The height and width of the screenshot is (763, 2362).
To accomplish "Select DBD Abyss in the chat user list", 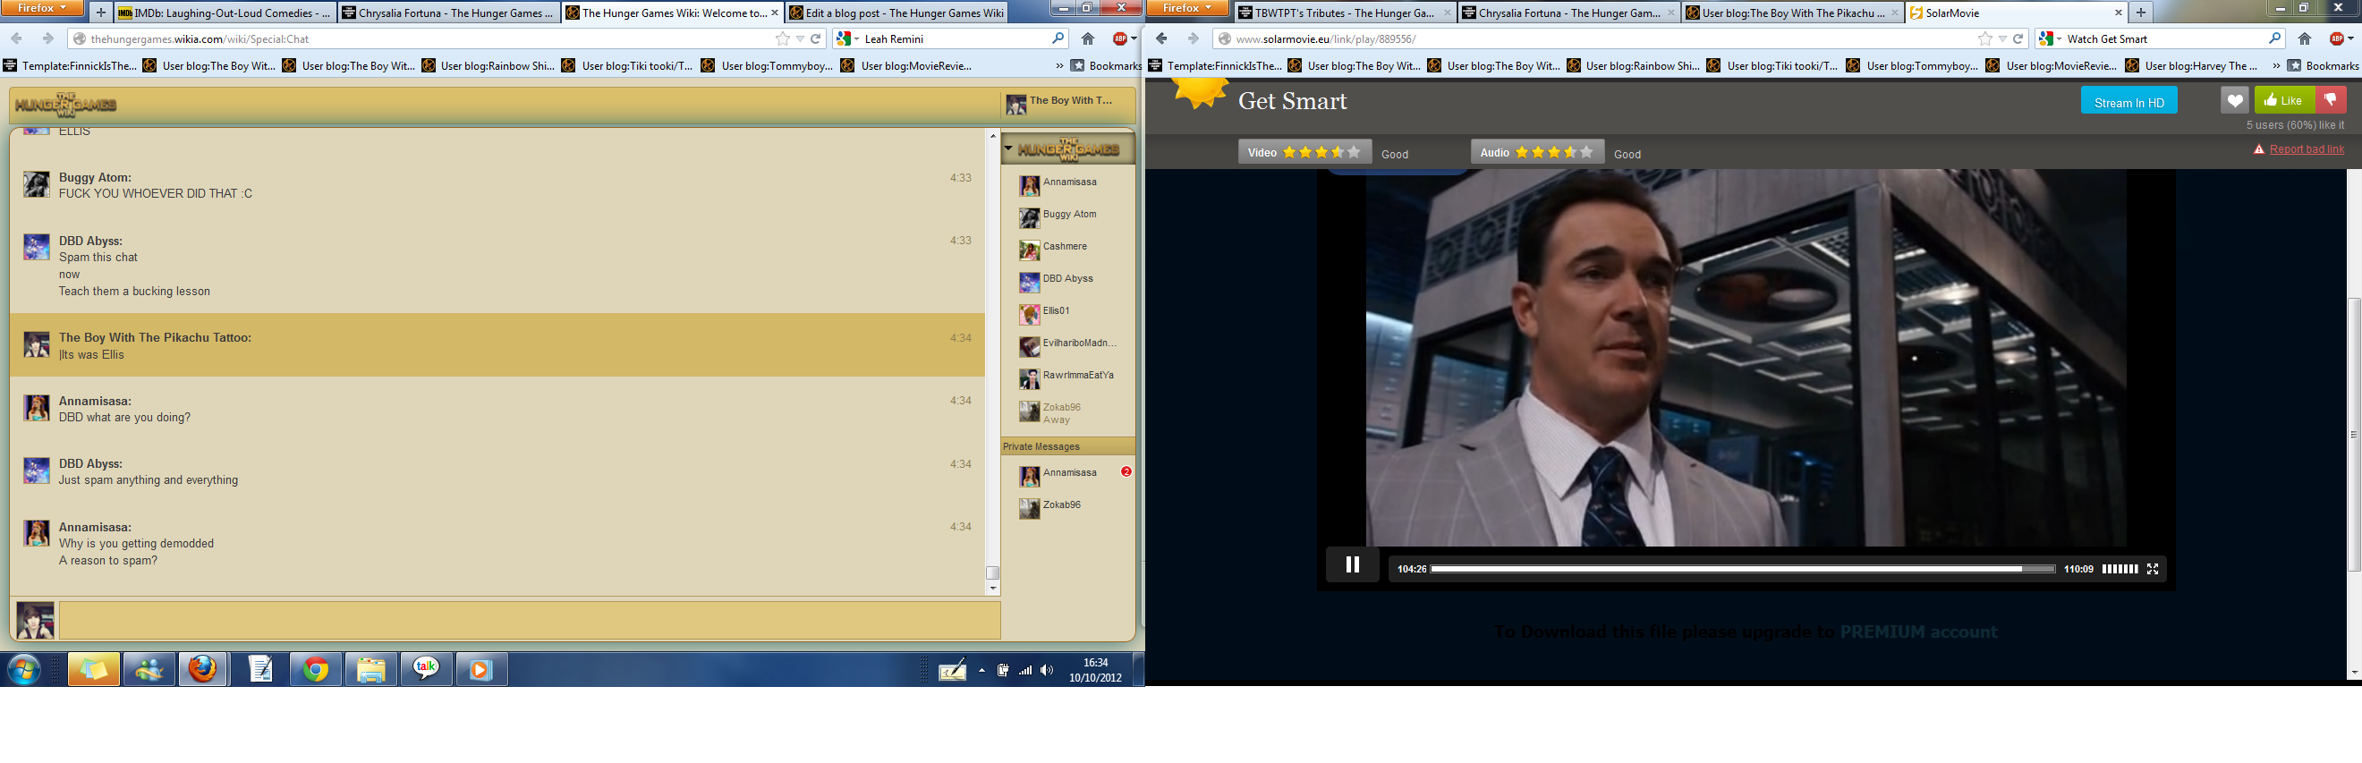I will pyautogui.click(x=1068, y=280).
